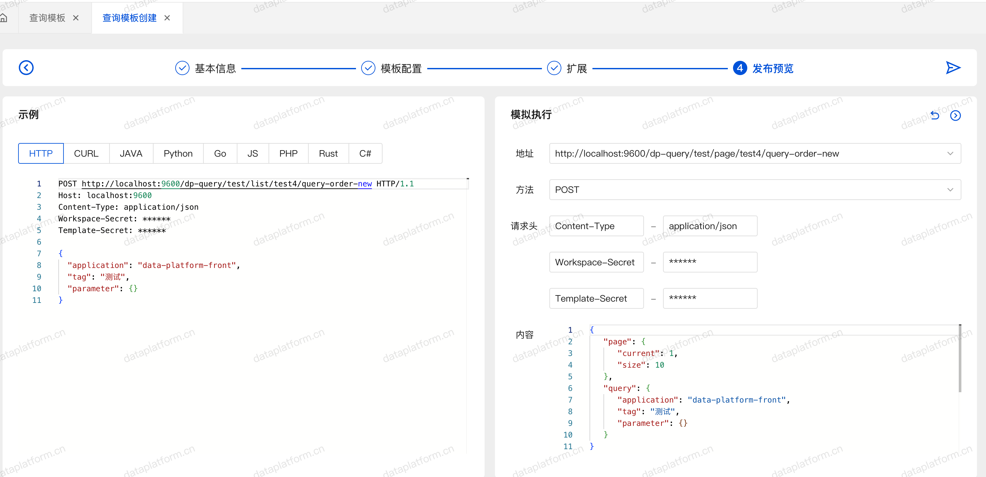
Task: Click the 模板配置 step checkmark icon
Action: (x=368, y=68)
